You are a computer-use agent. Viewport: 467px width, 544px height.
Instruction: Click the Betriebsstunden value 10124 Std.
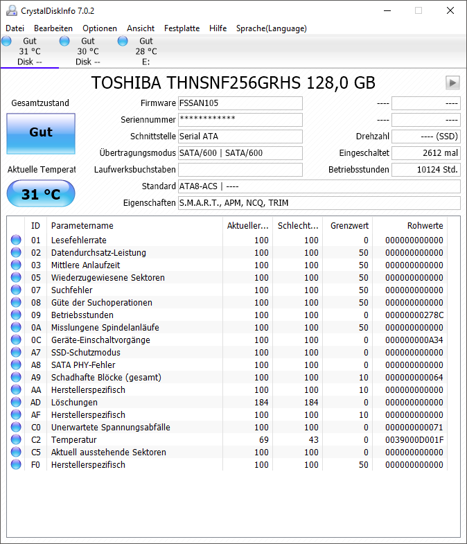pyautogui.click(x=426, y=170)
